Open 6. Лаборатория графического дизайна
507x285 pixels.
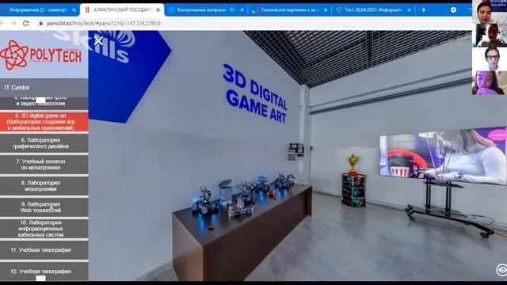pyautogui.click(x=44, y=143)
